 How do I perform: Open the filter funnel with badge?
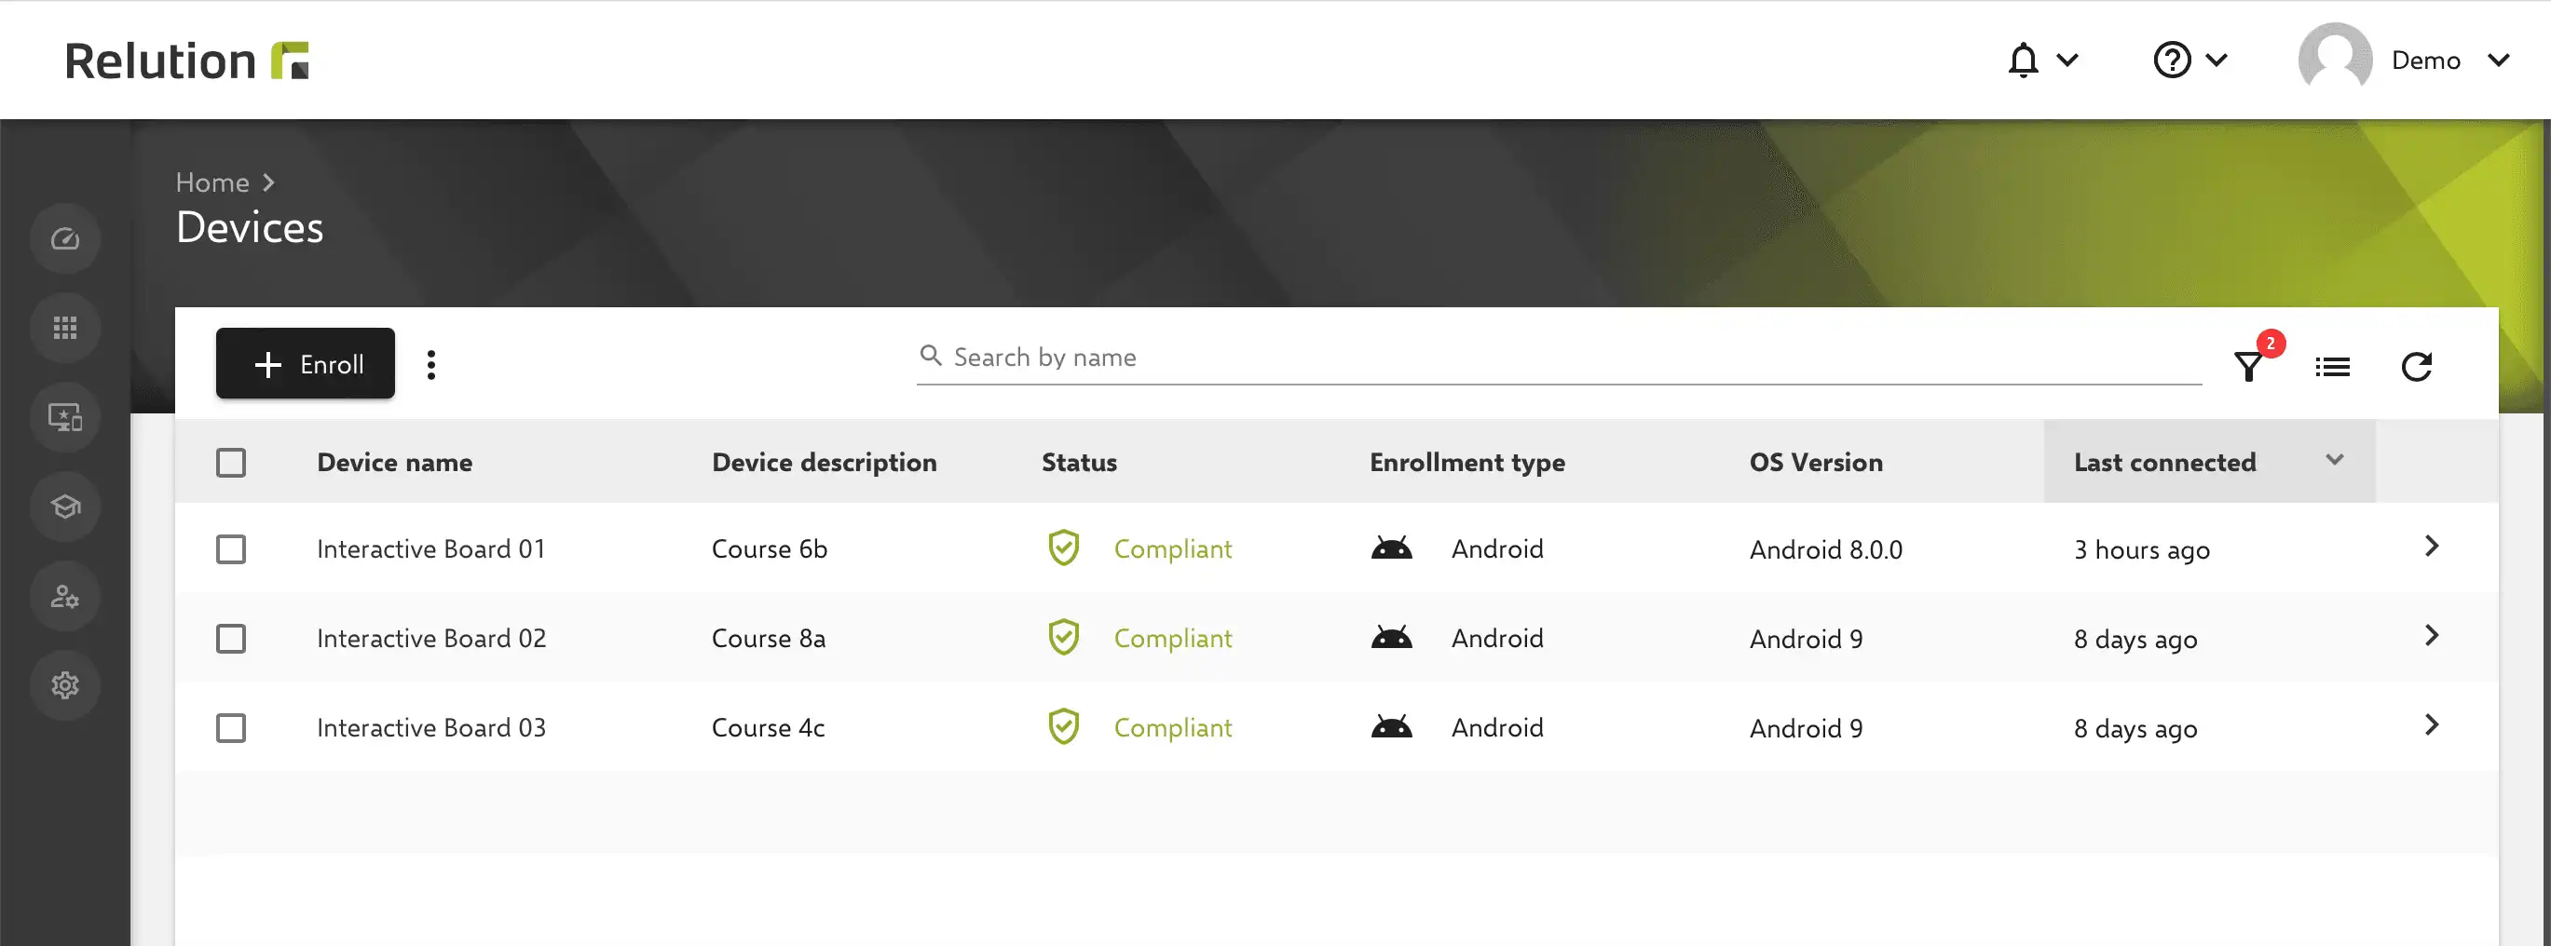point(2250,366)
